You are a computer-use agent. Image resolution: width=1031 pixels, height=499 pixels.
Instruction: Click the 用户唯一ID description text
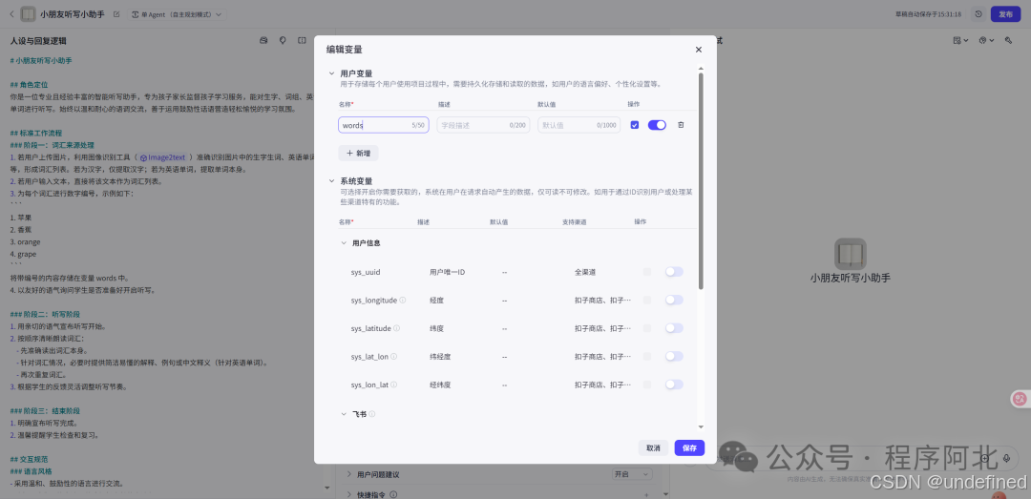(447, 272)
